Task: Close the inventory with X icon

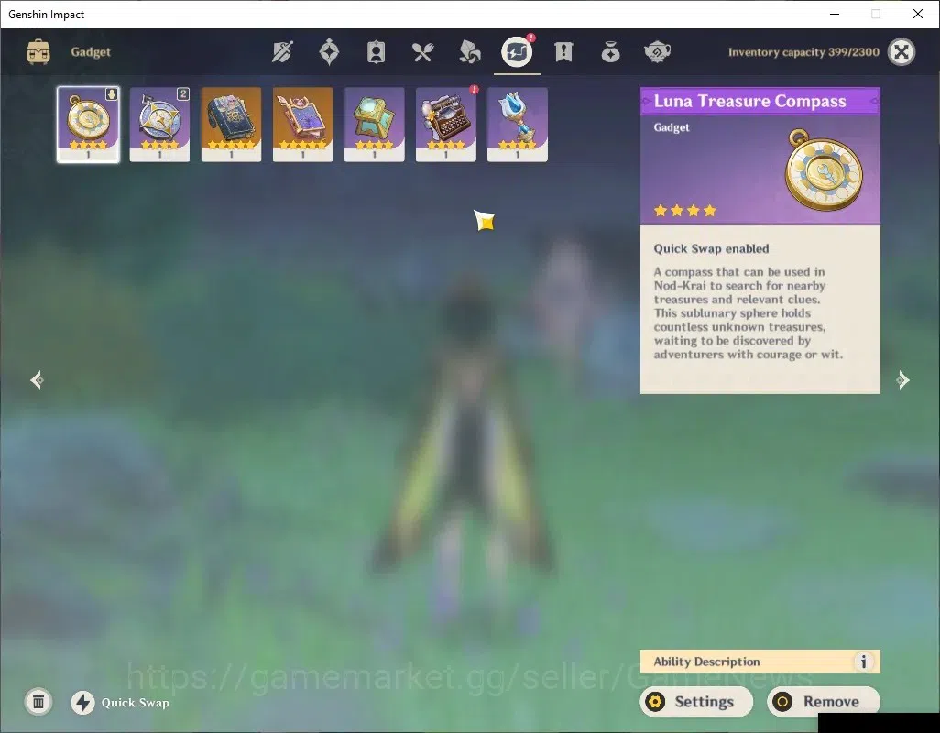Action: pos(901,52)
